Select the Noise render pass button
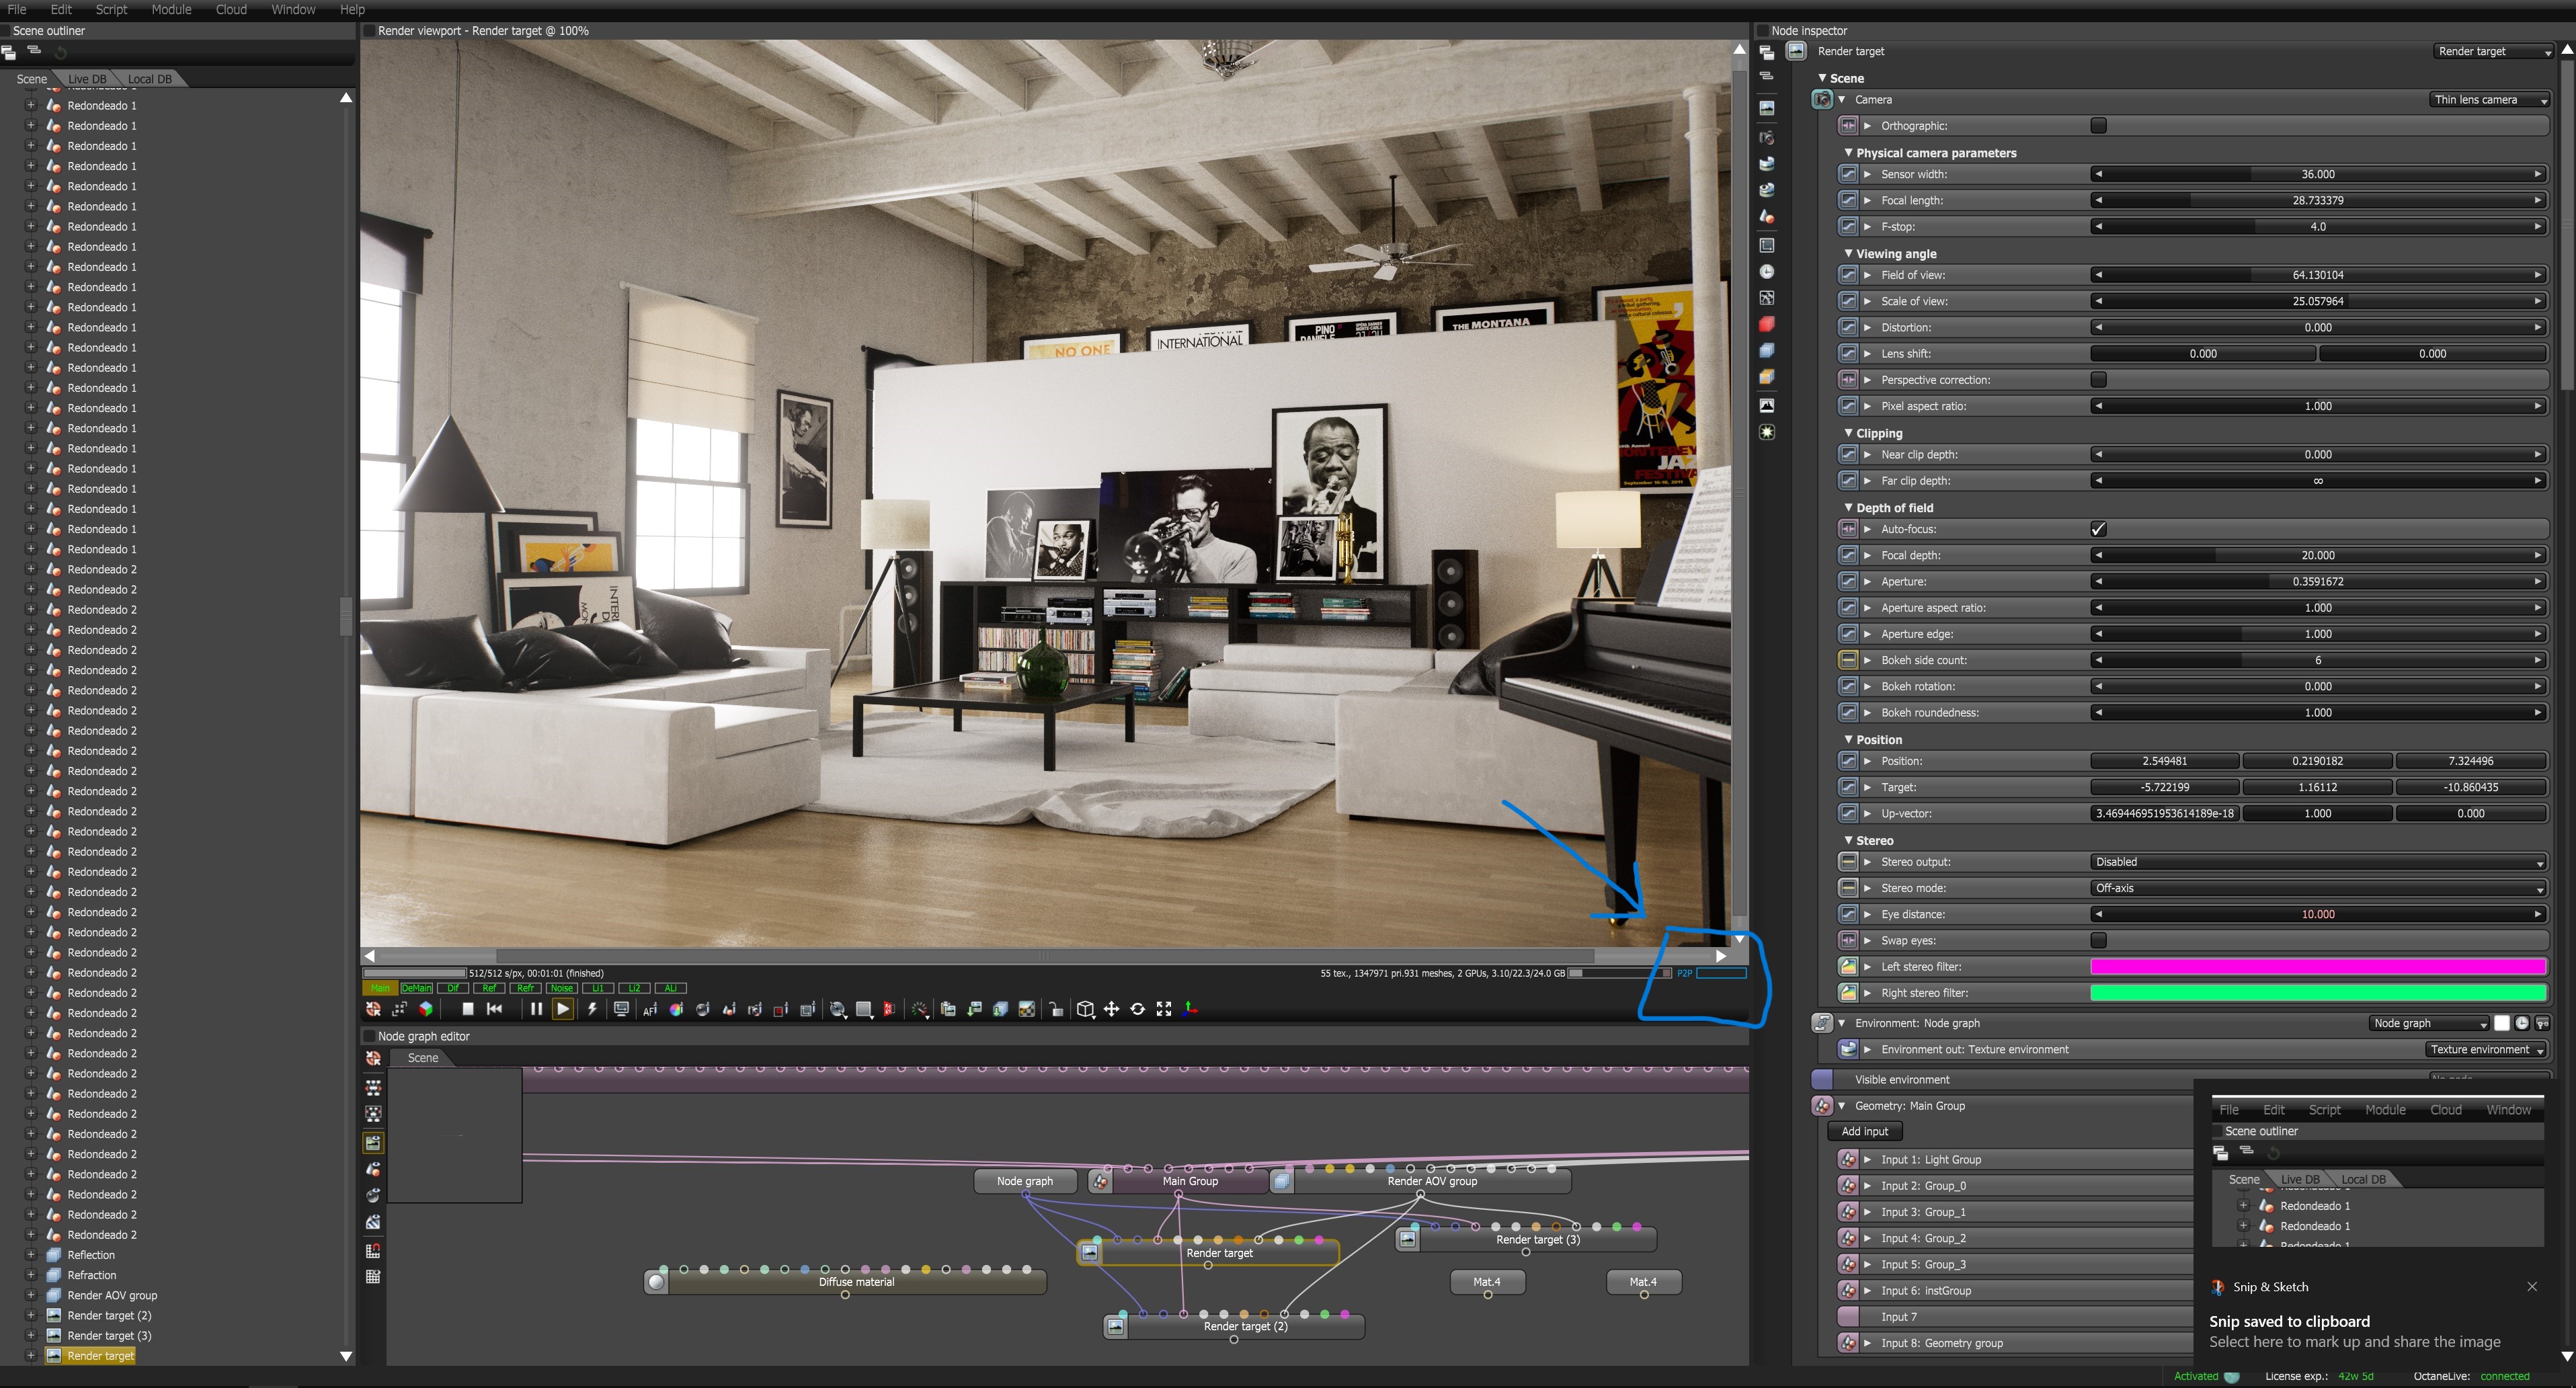 [561, 988]
